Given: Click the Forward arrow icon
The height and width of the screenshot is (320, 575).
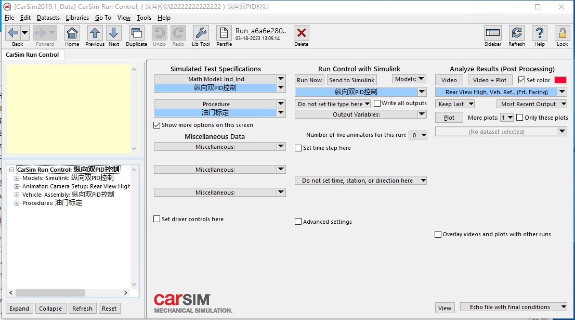Looking at the screenshot, I should tap(40, 33).
